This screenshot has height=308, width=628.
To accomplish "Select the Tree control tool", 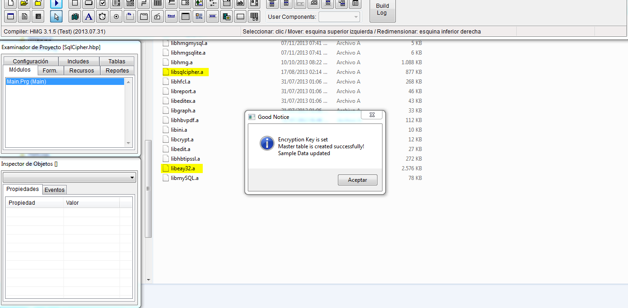I will click(x=212, y=4).
